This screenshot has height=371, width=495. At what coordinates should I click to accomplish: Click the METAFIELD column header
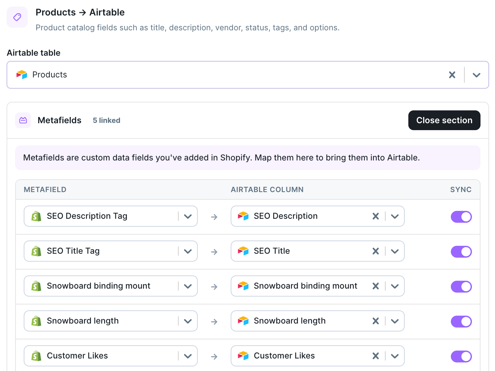pyautogui.click(x=45, y=190)
